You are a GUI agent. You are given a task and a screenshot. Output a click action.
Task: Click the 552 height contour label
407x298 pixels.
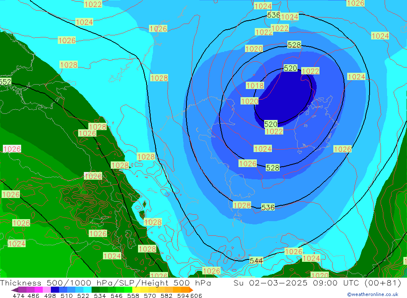tap(5, 82)
